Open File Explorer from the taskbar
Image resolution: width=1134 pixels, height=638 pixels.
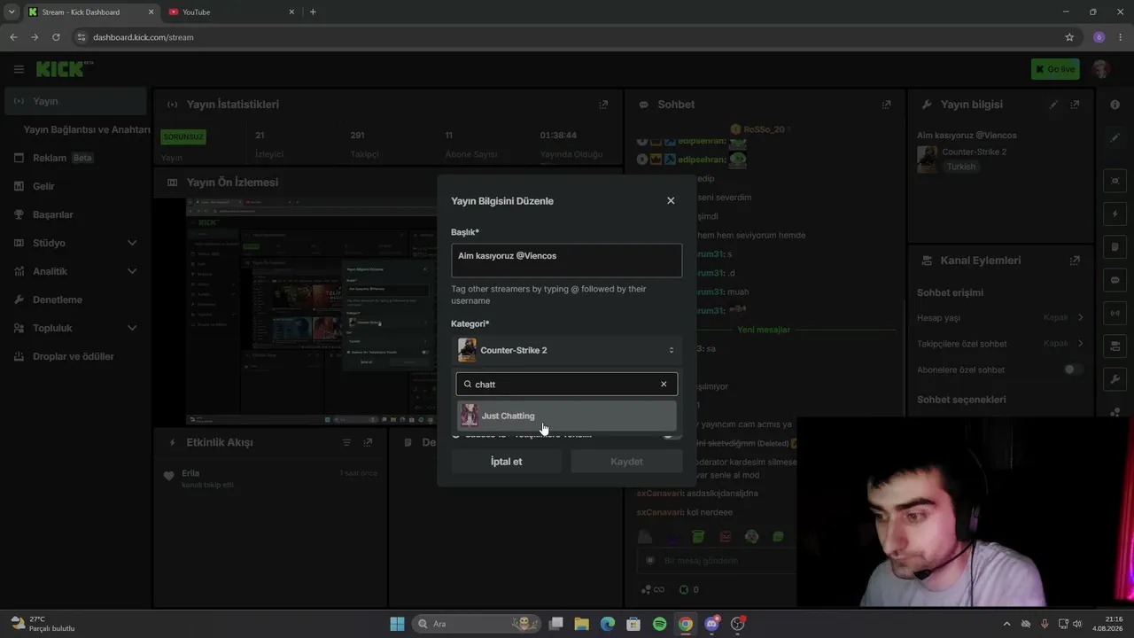581,624
